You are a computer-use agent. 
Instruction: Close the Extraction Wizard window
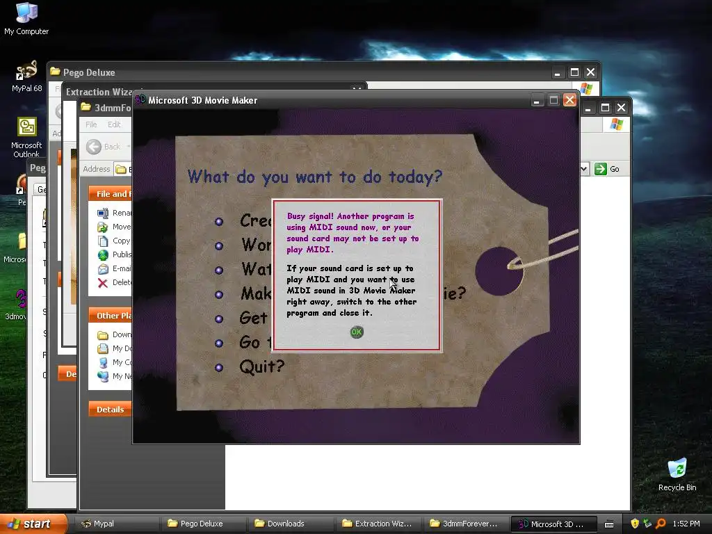[x=357, y=88]
